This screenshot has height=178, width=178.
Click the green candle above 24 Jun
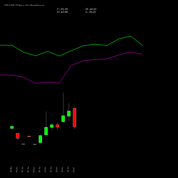(52, 126)
